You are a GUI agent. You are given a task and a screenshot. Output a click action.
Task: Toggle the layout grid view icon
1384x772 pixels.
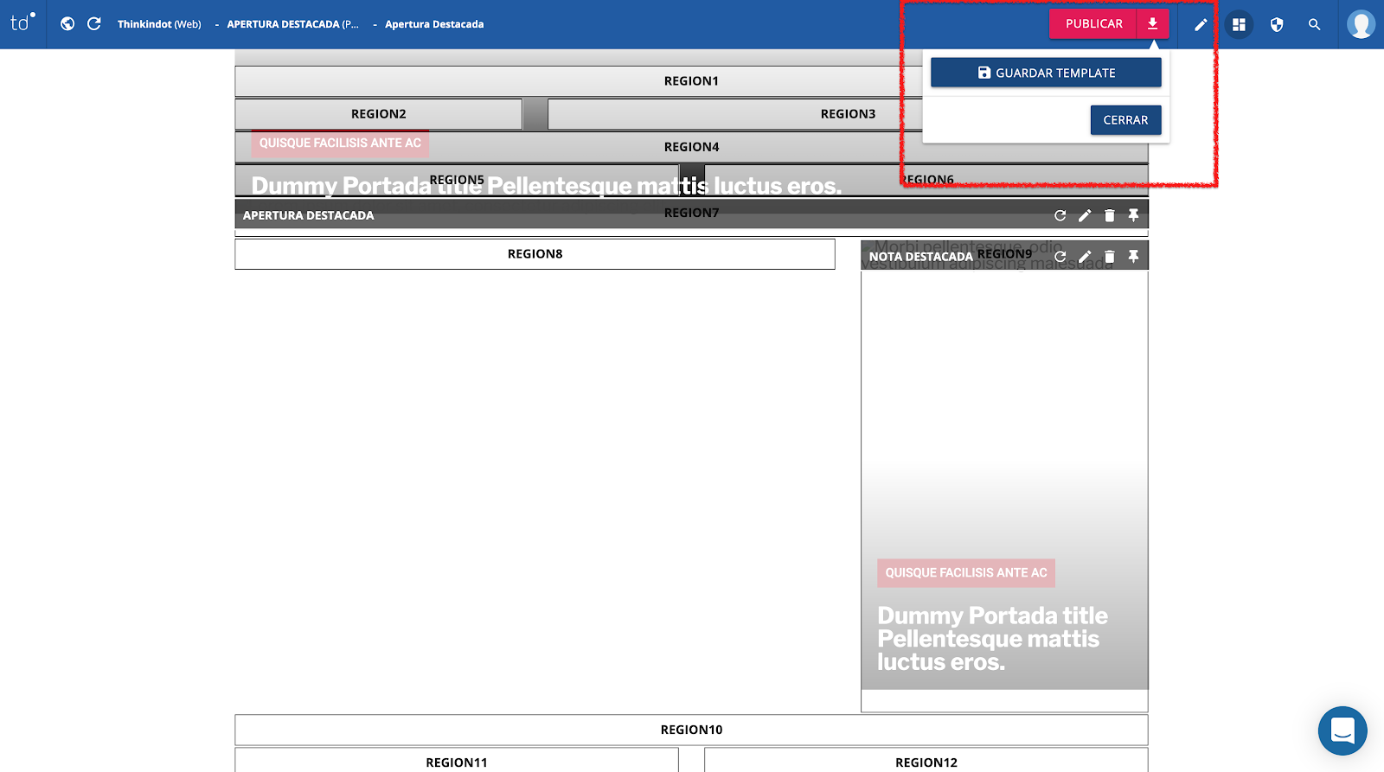tap(1239, 25)
